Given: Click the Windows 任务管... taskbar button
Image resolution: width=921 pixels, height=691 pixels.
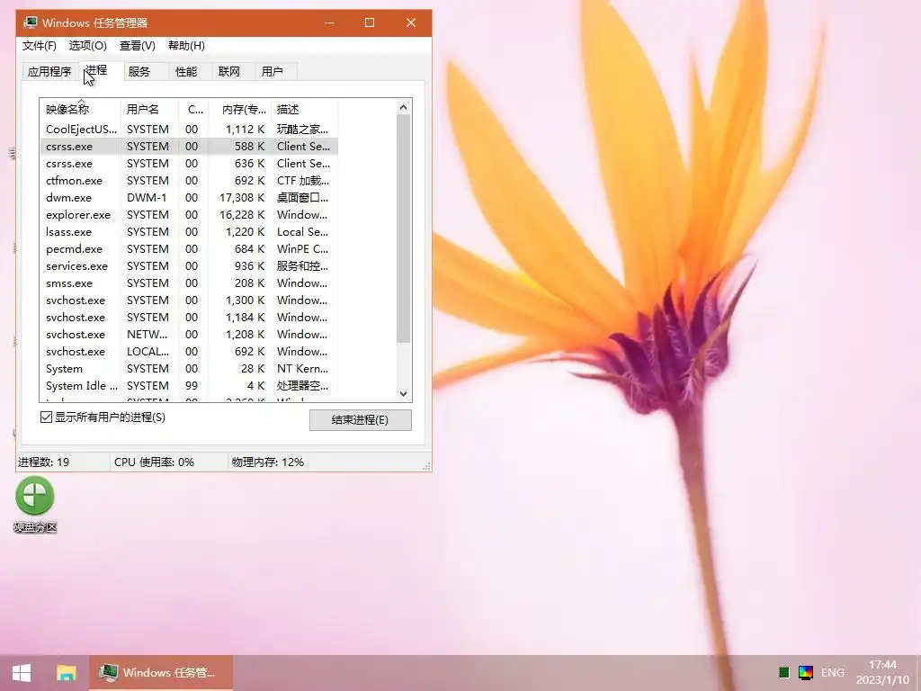Looking at the screenshot, I should click(x=160, y=673).
